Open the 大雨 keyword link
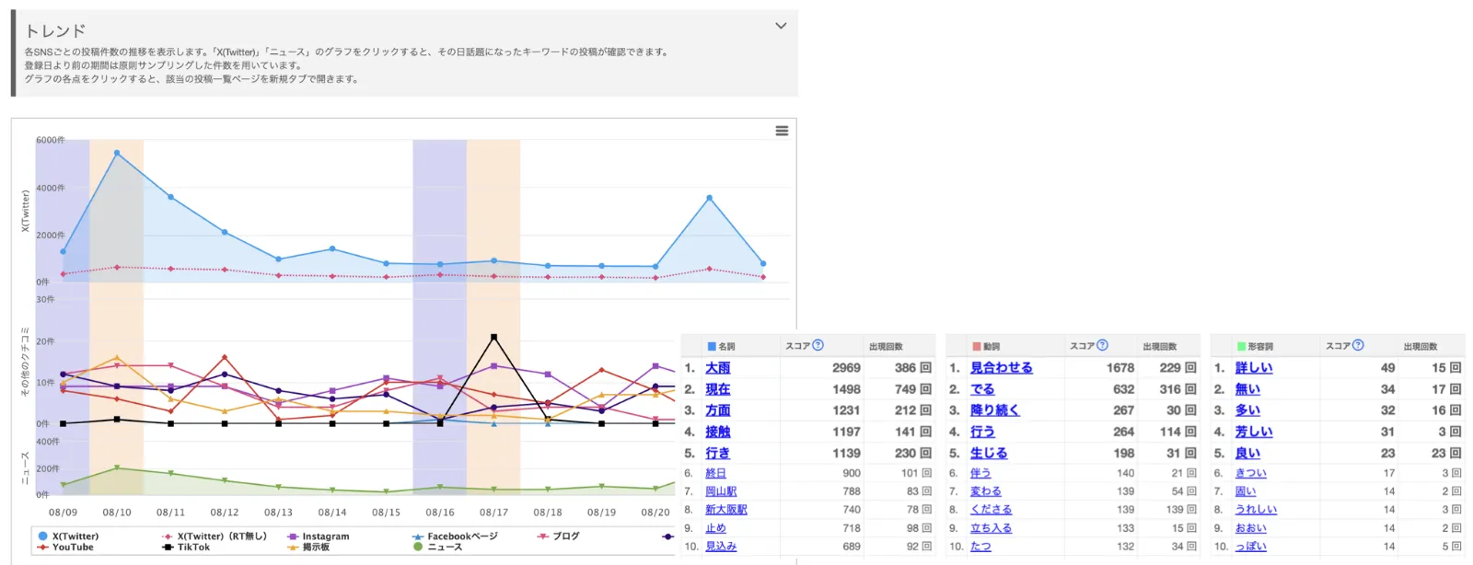Screen dimensions: 1473x565 717,368
